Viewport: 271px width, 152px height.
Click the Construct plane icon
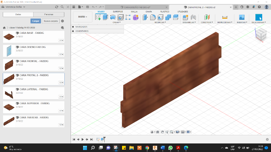click(207, 17)
